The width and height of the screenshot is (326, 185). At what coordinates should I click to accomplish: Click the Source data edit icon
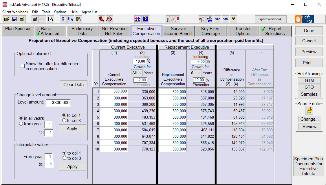(x=309, y=110)
